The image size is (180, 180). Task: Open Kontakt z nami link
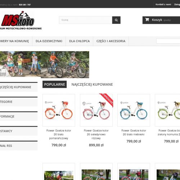click(x=163, y=4)
